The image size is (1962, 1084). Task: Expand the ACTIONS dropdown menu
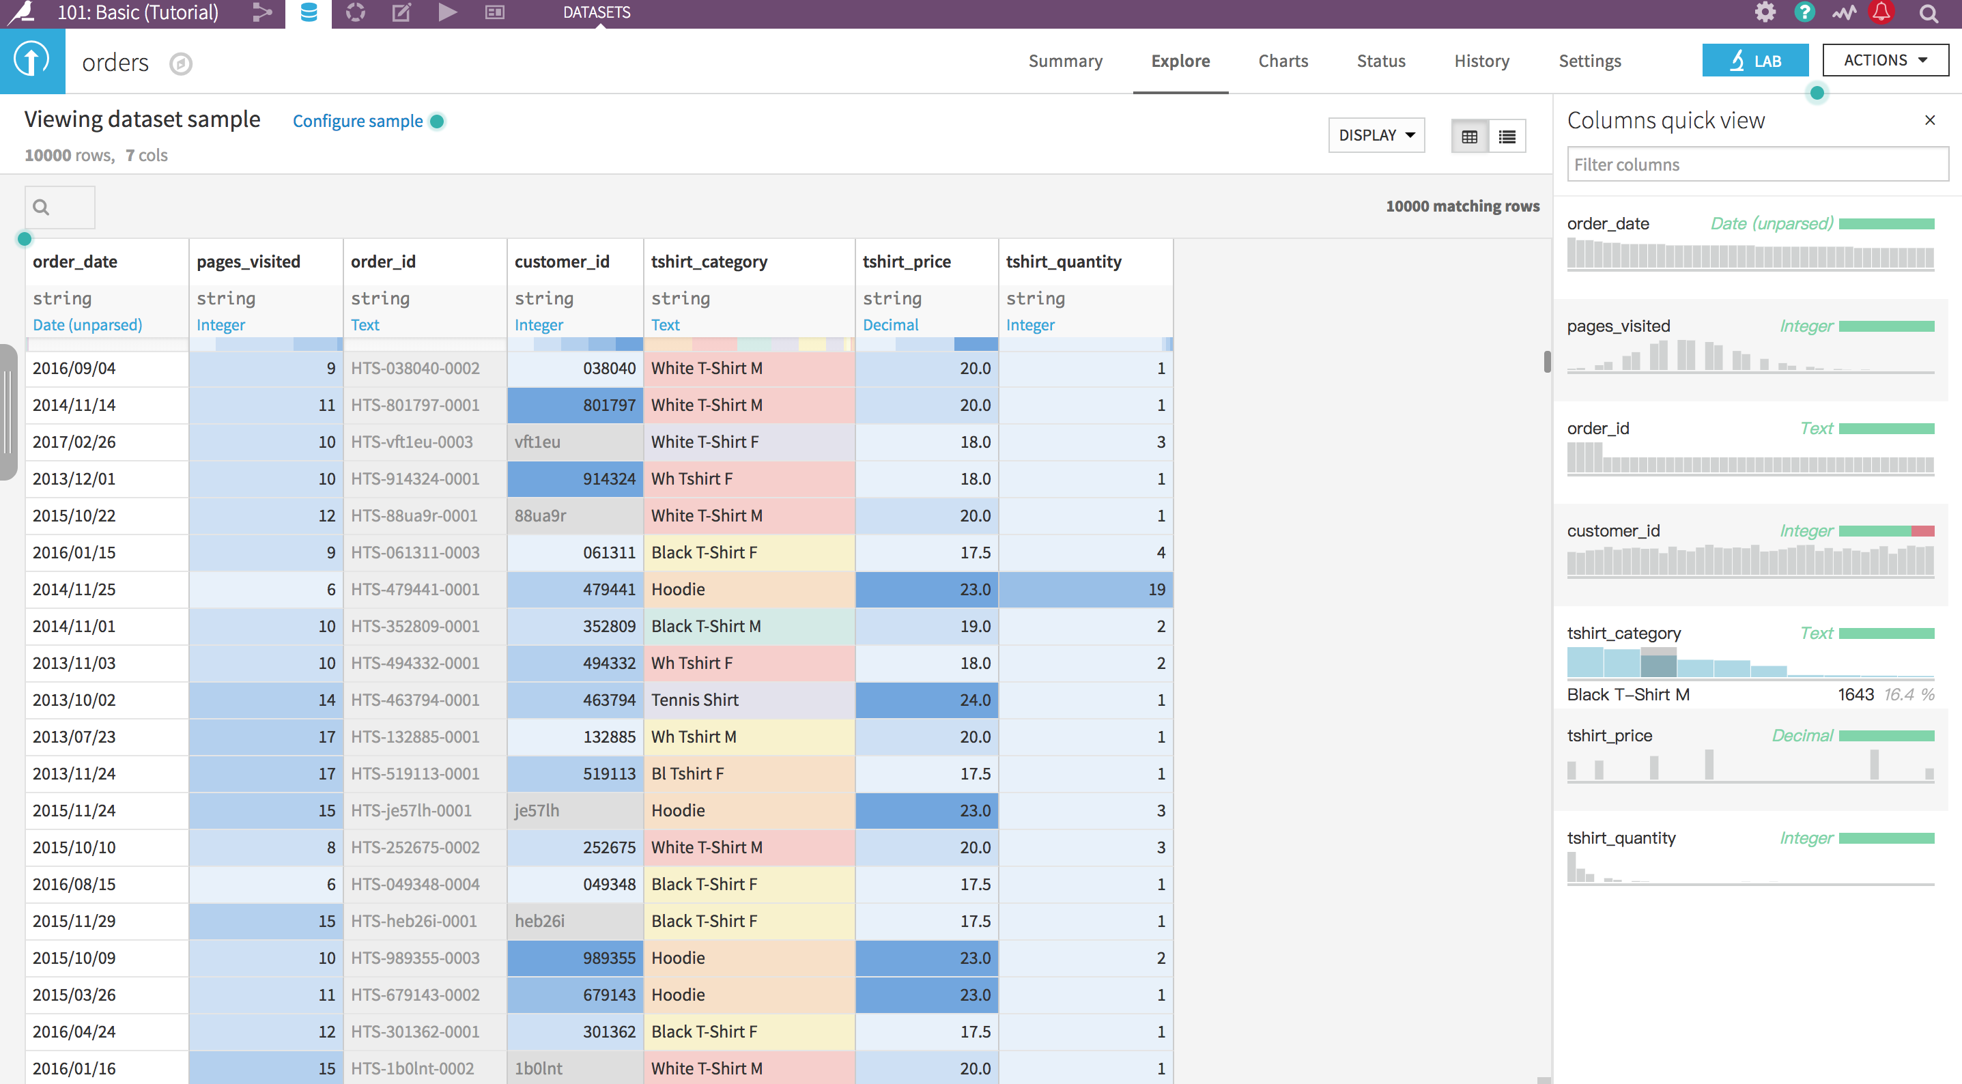tap(1884, 60)
